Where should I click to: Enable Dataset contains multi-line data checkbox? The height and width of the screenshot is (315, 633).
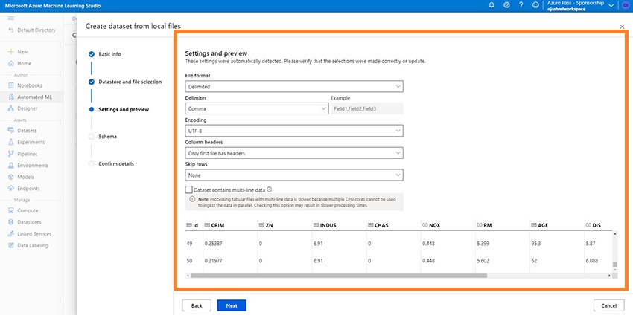[189, 190]
